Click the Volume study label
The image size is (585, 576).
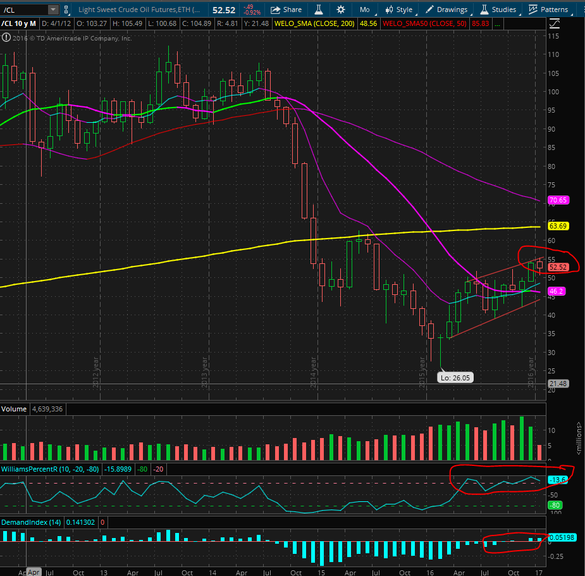coord(14,409)
